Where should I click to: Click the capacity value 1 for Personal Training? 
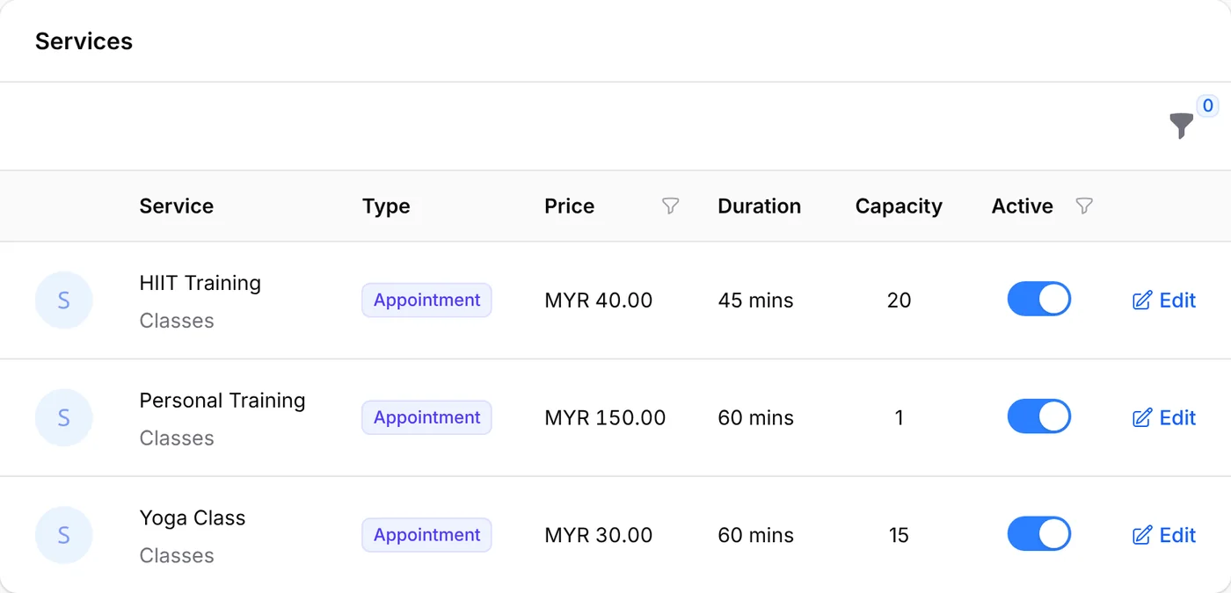[x=899, y=417]
